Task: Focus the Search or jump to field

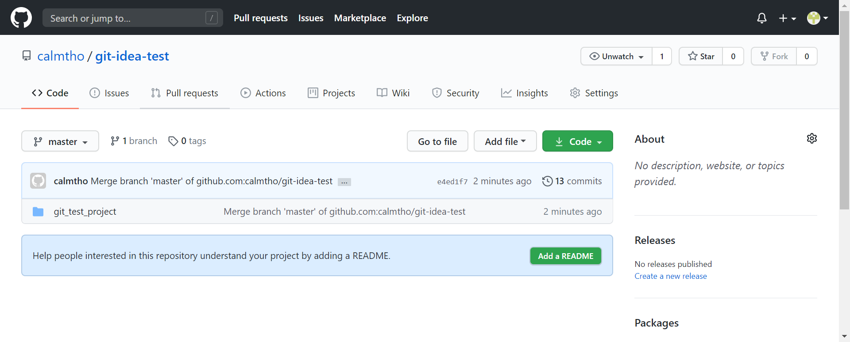Action: pos(133,18)
